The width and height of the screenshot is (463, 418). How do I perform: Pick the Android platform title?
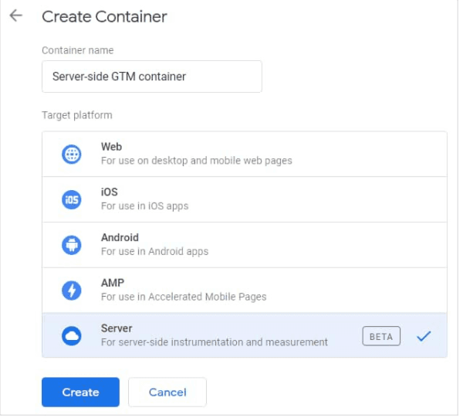point(120,238)
